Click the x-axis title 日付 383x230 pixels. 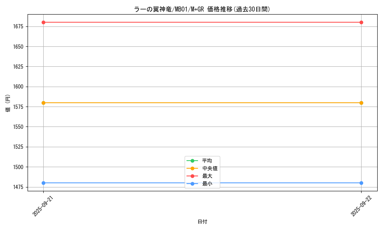click(x=202, y=222)
